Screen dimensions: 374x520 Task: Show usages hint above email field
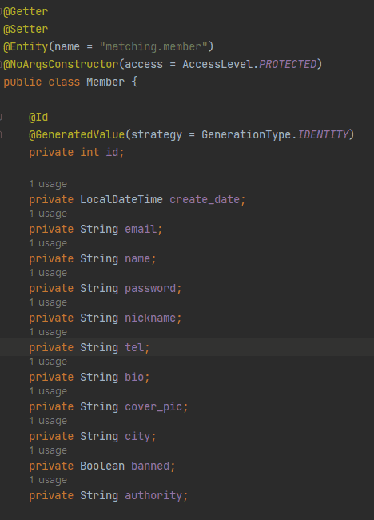coord(48,214)
